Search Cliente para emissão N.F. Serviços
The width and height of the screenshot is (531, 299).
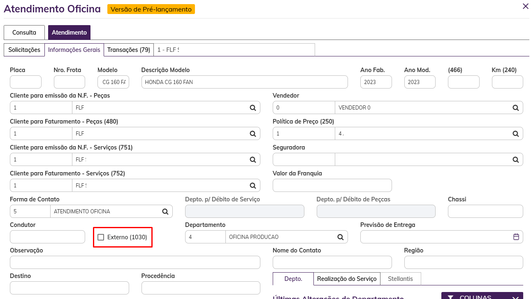(253, 160)
